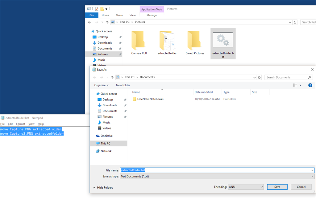Open Notepad View menu
This screenshot has width=316, height=200.
[x=31, y=124]
